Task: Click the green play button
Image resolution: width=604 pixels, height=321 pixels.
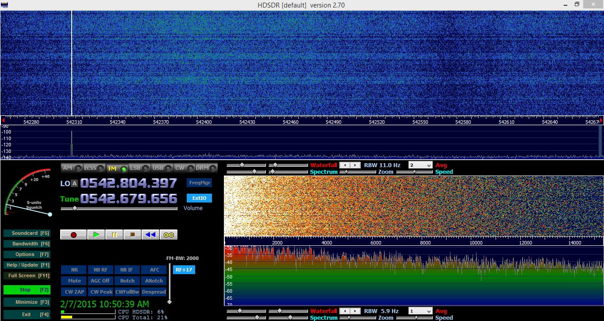Action: [96, 235]
